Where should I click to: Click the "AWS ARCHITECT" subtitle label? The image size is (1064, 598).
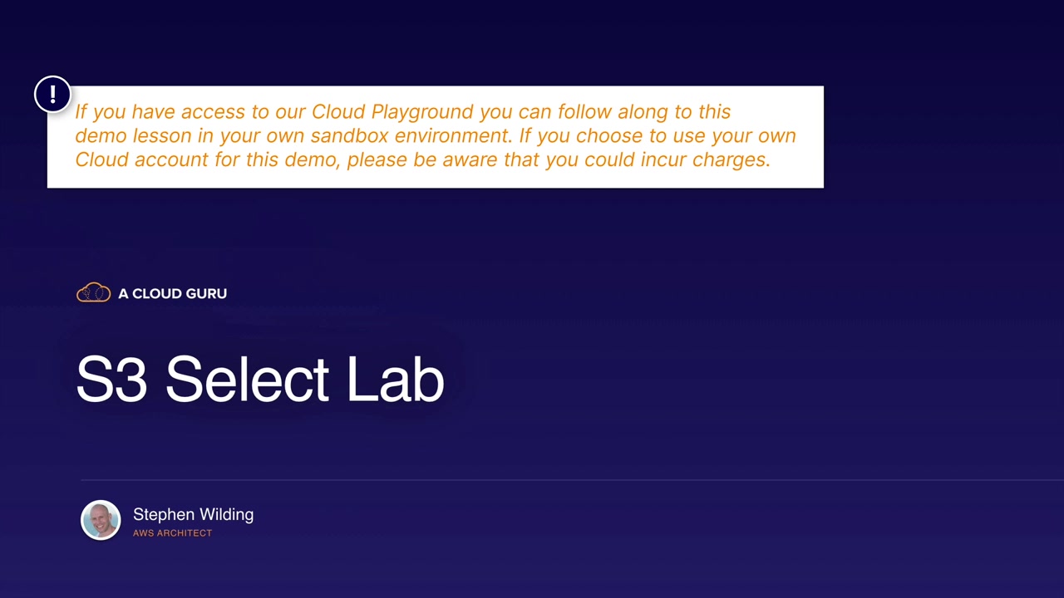[x=172, y=533]
